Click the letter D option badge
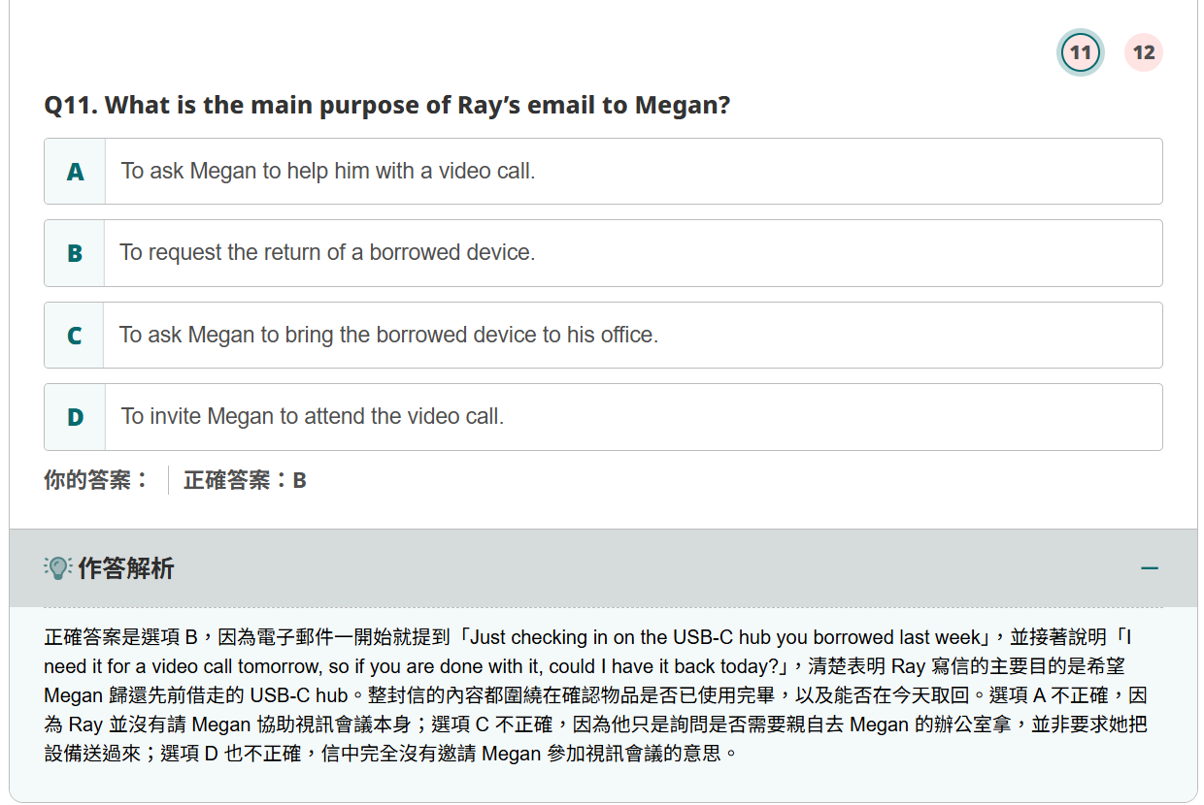Image resolution: width=1204 pixels, height=805 pixels. coord(75,417)
